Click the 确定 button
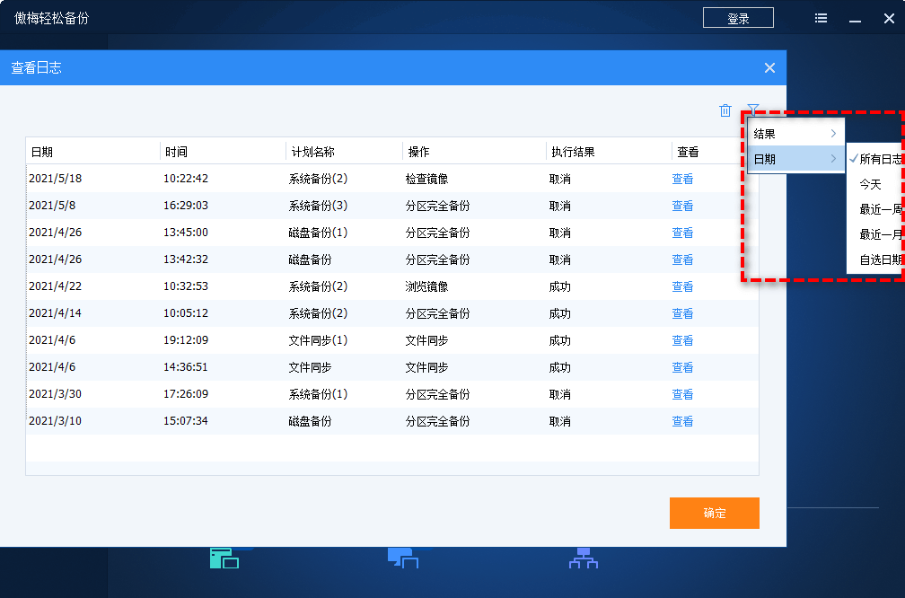Image resolution: width=905 pixels, height=598 pixels. pos(715,513)
